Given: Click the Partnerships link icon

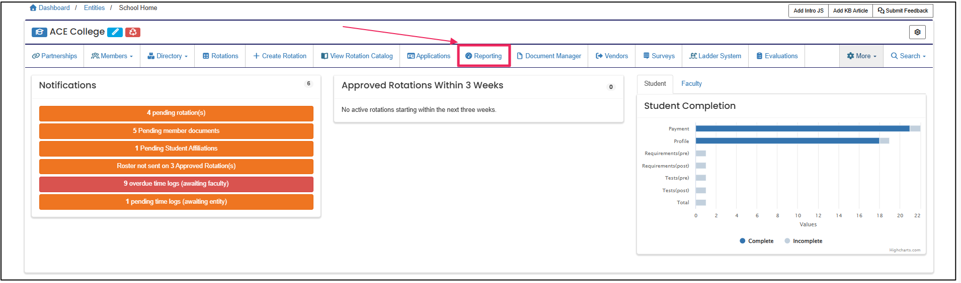Looking at the screenshot, I should click(36, 56).
